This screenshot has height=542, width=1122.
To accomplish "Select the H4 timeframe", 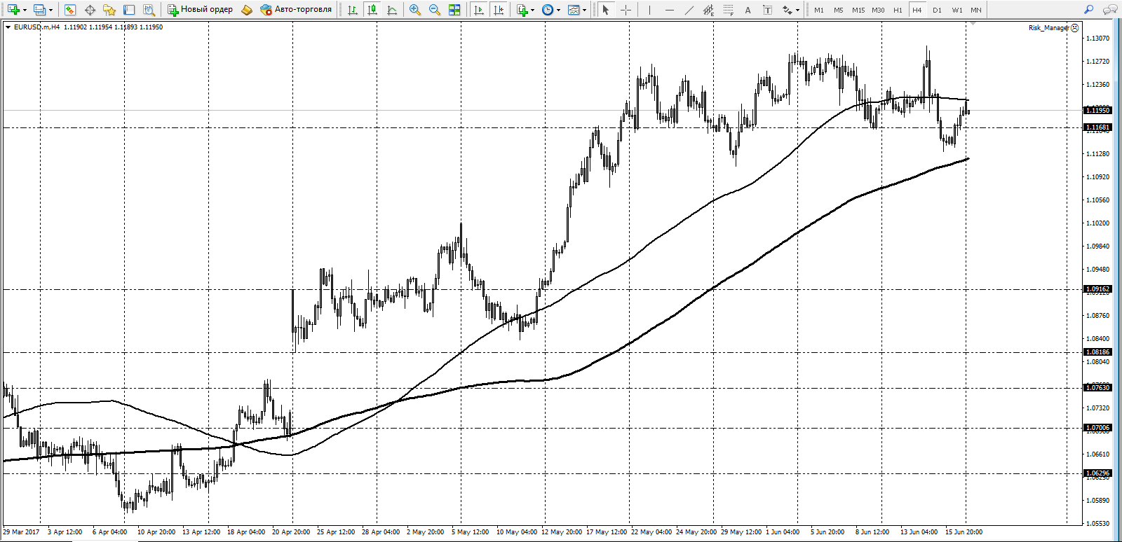I will 917,10.
